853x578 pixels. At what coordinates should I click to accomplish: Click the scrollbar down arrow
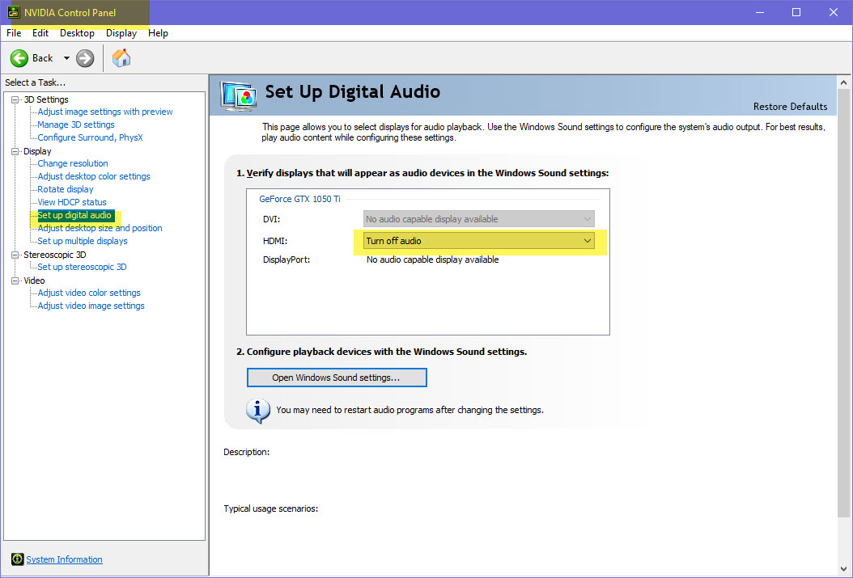click(844, 569)
